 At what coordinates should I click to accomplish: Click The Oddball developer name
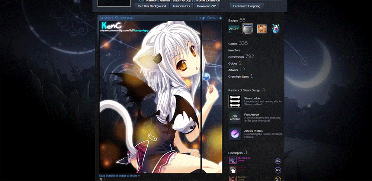pyautogui.click(x=244, y=158)
